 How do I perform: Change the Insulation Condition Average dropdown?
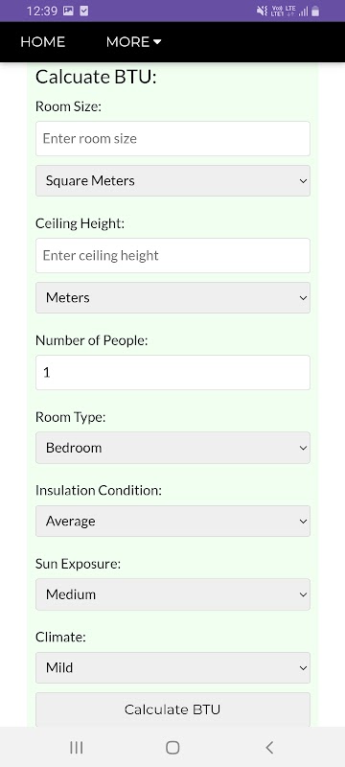[172, 521]
